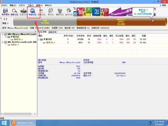168x126 pixels.
Task: Close the left tree panel (x)
Action: click(x=35, y=31)
